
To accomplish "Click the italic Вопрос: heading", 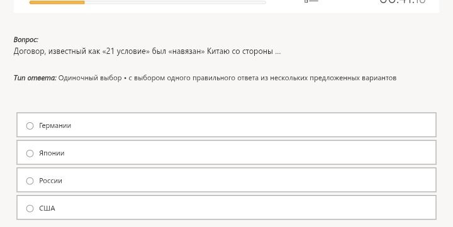I will click(26, 40).
